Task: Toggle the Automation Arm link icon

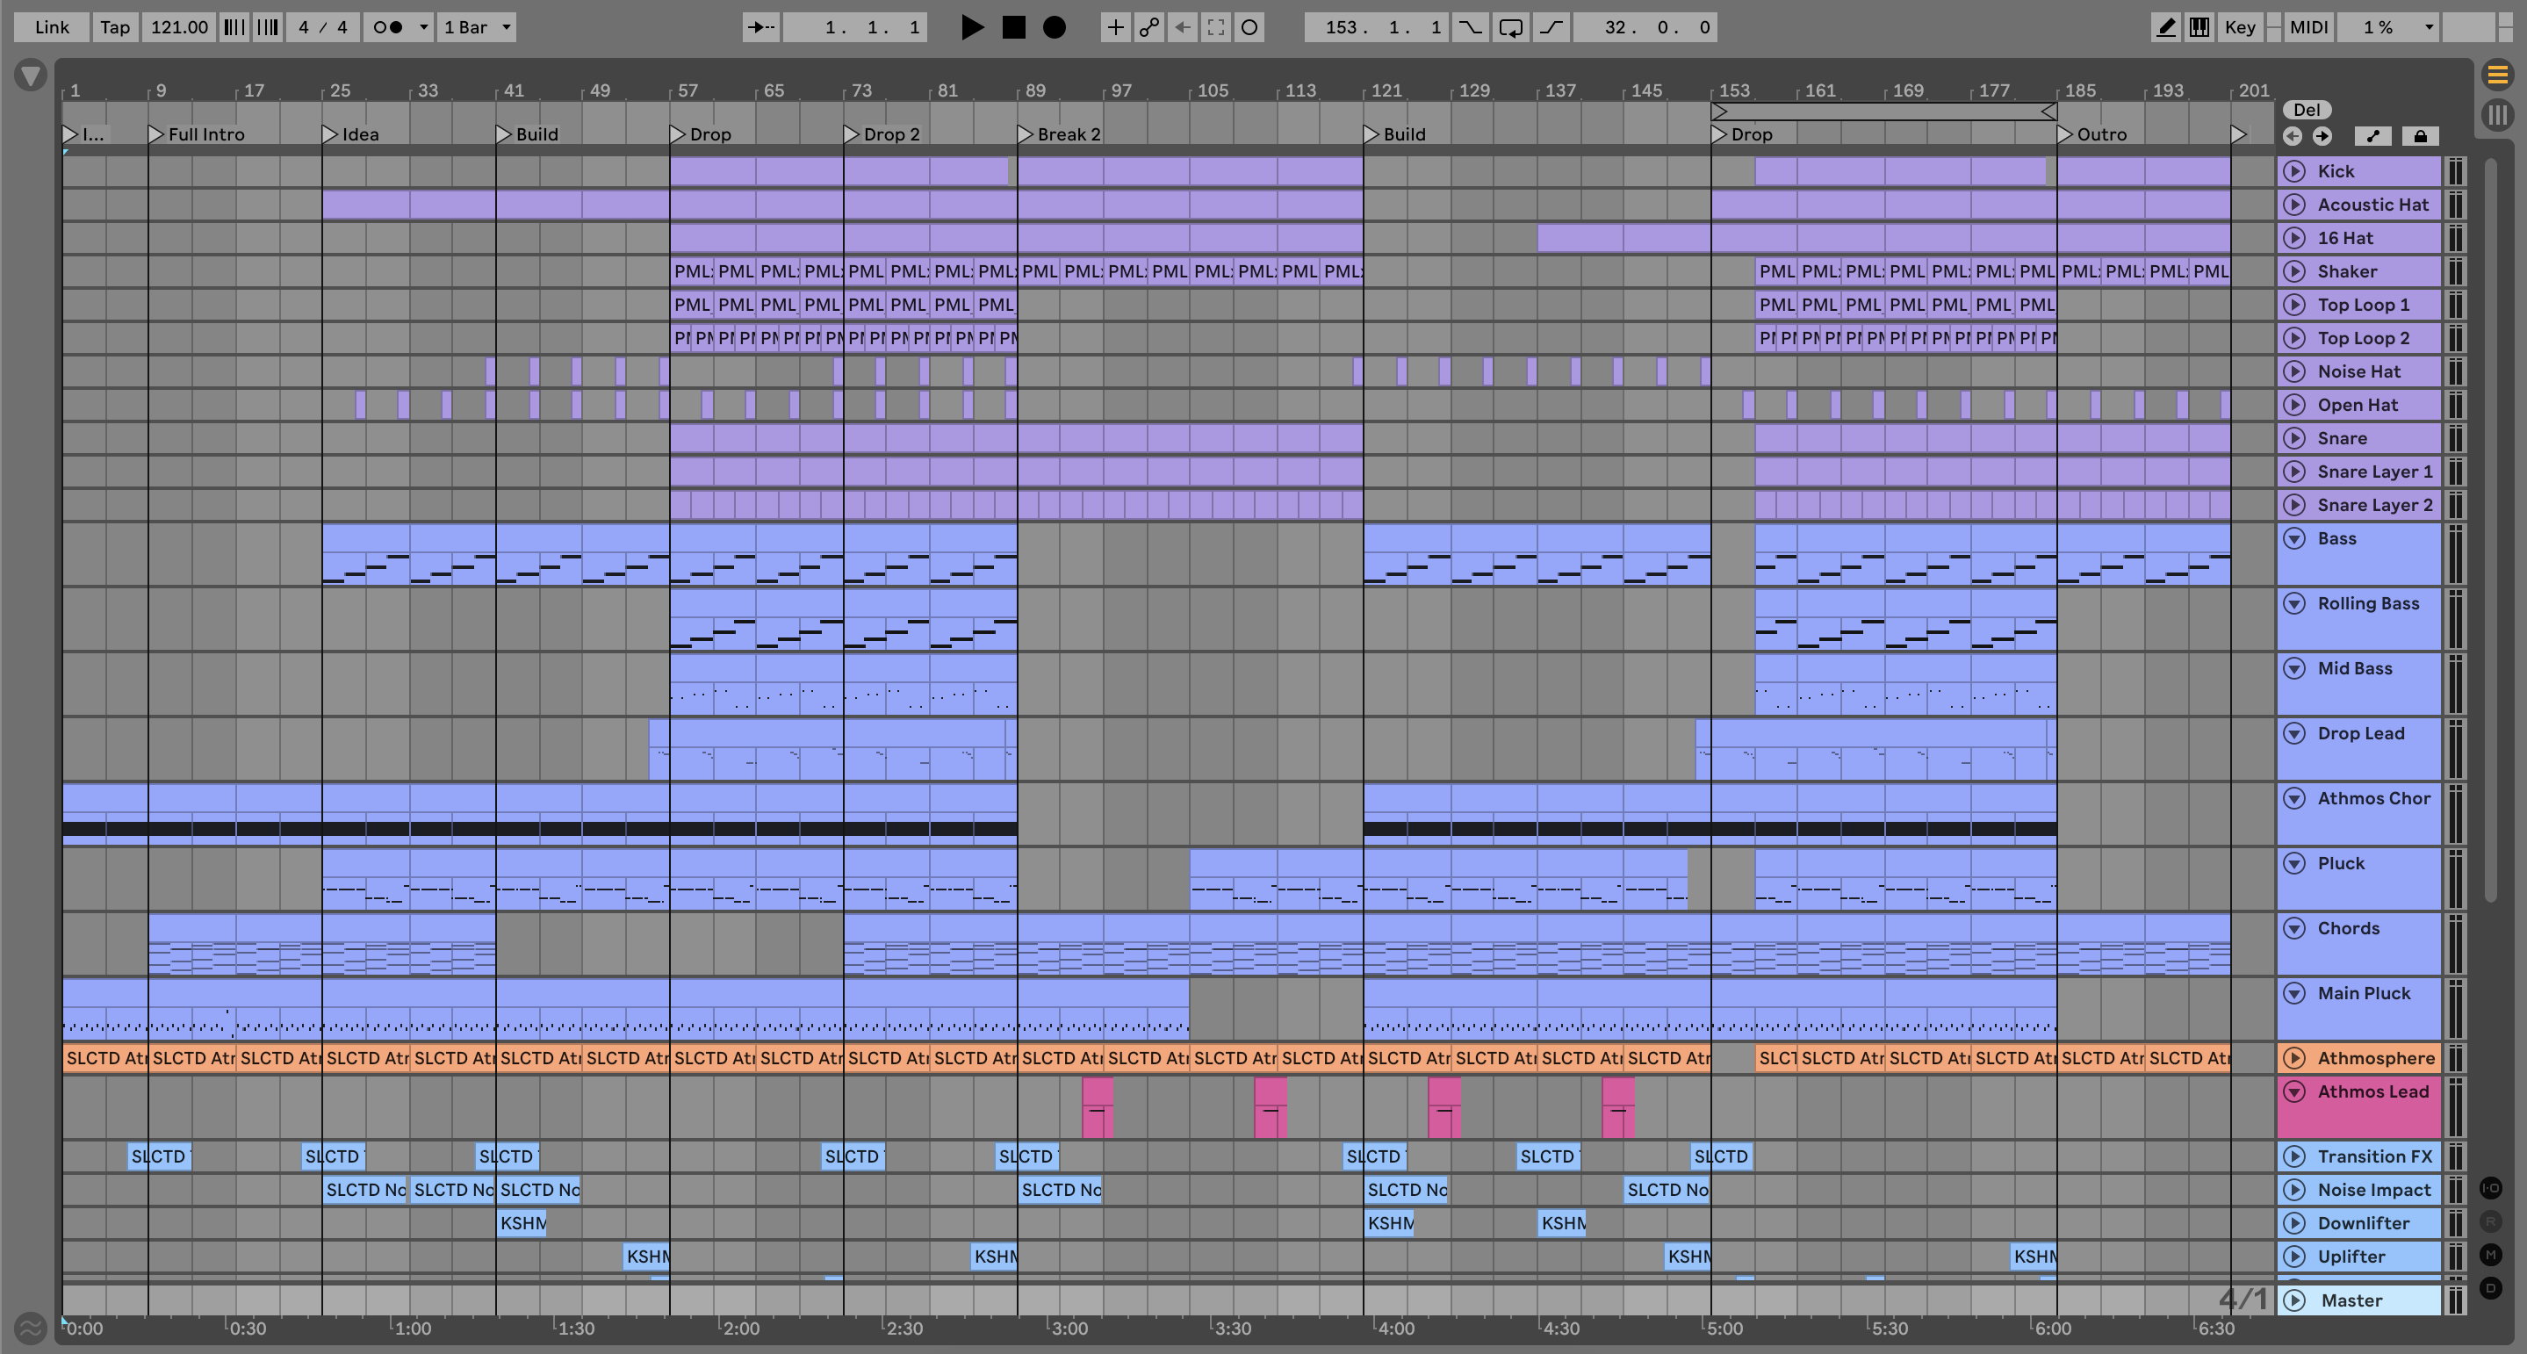Action: pyautogui.click(x=1148, y=27)
